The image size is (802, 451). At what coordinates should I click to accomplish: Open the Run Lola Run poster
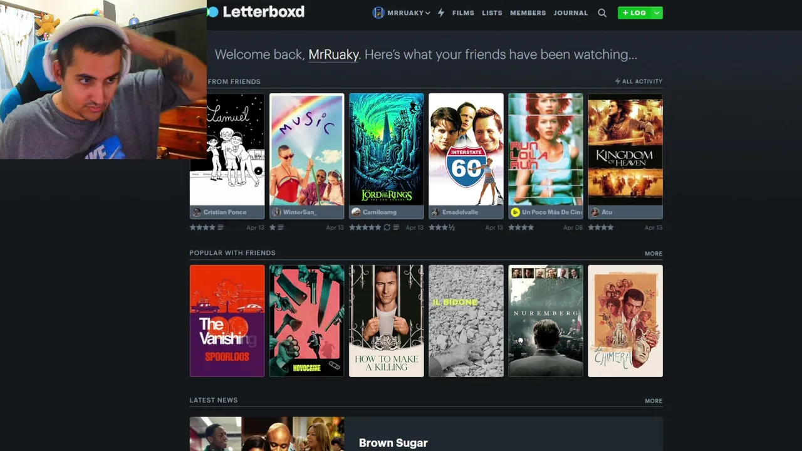545,149
